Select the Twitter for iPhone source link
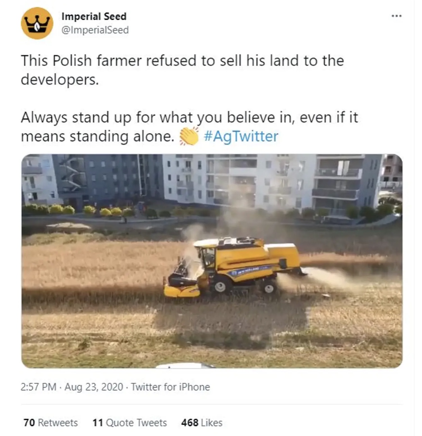Image resolution: width=422 pixels, height=436 pixels. click(170, 387)
